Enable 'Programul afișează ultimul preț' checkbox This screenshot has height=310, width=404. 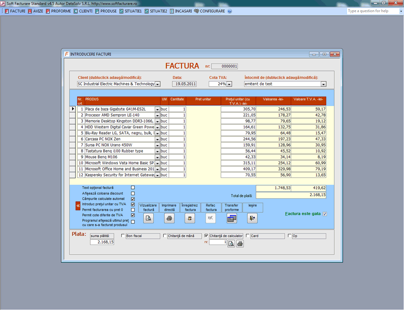[133, 222]
